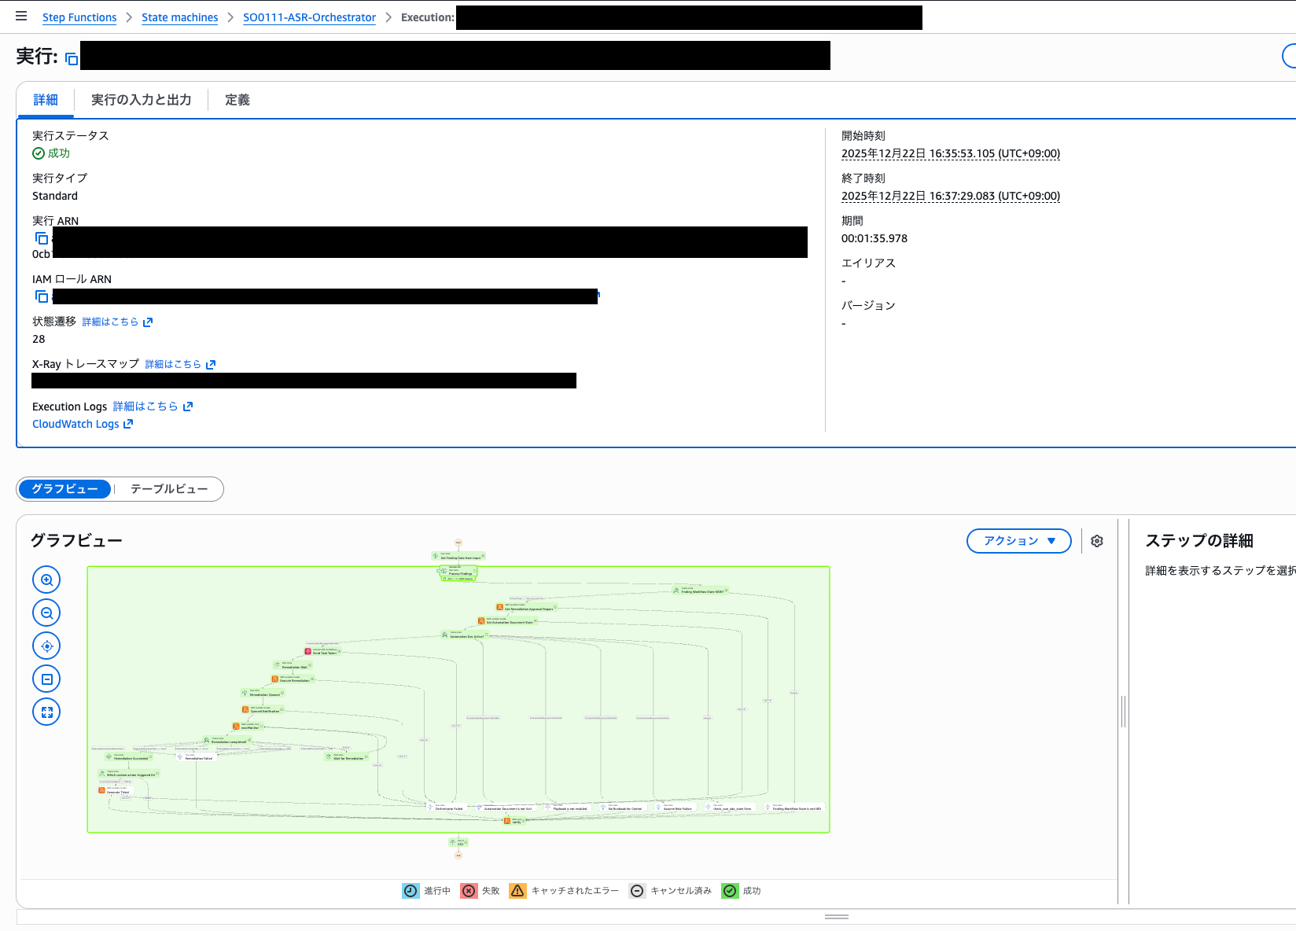Click the step details panel splitter handle
Screen dimensions: 1296x931
point(1124,712)
